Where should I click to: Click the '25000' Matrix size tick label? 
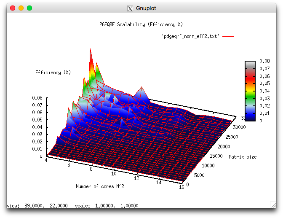pos(232,137)
